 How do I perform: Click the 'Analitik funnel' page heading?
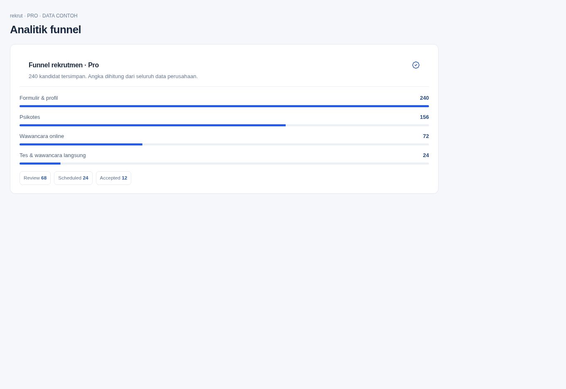click(45, 30)
